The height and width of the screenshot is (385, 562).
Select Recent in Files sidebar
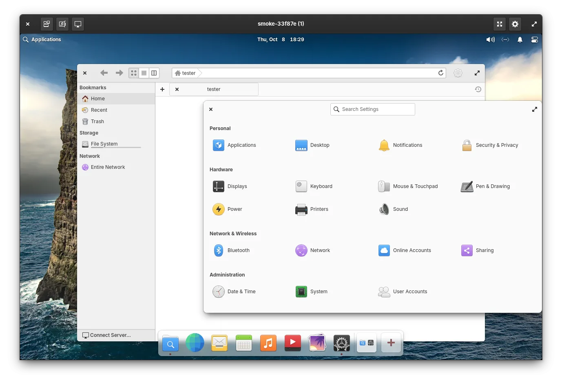click(x=116, y=110)
